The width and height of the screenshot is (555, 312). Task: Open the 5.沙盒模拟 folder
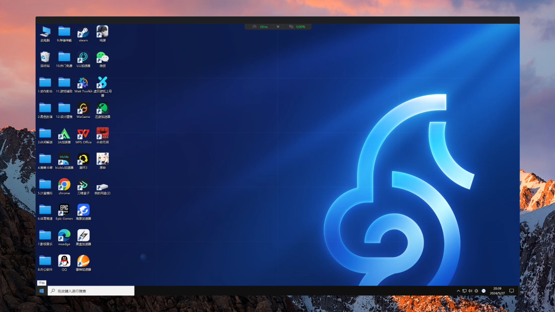(45, 187)
